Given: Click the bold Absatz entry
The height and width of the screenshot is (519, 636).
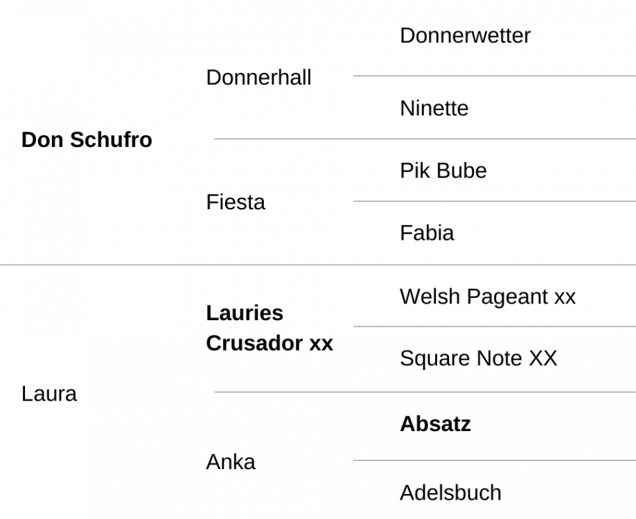Looking at the screenshot, I should (x=436, y=424).
